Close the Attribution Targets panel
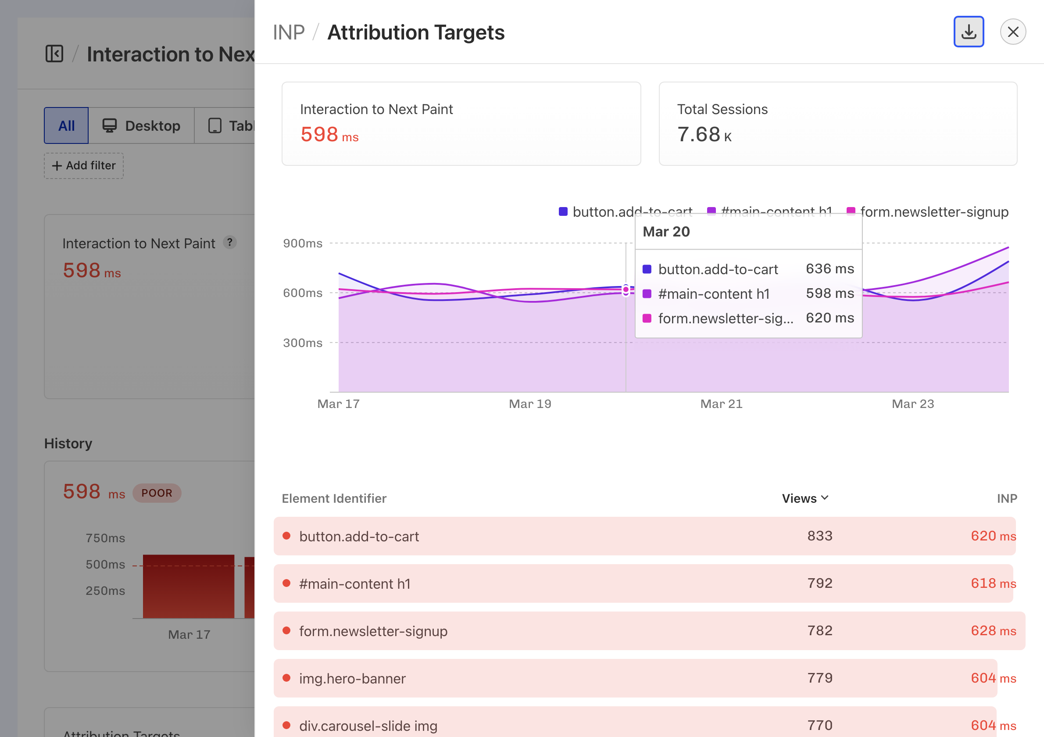The height and width of the screenshot is (737, 1044). click(x=1013, y=32)
